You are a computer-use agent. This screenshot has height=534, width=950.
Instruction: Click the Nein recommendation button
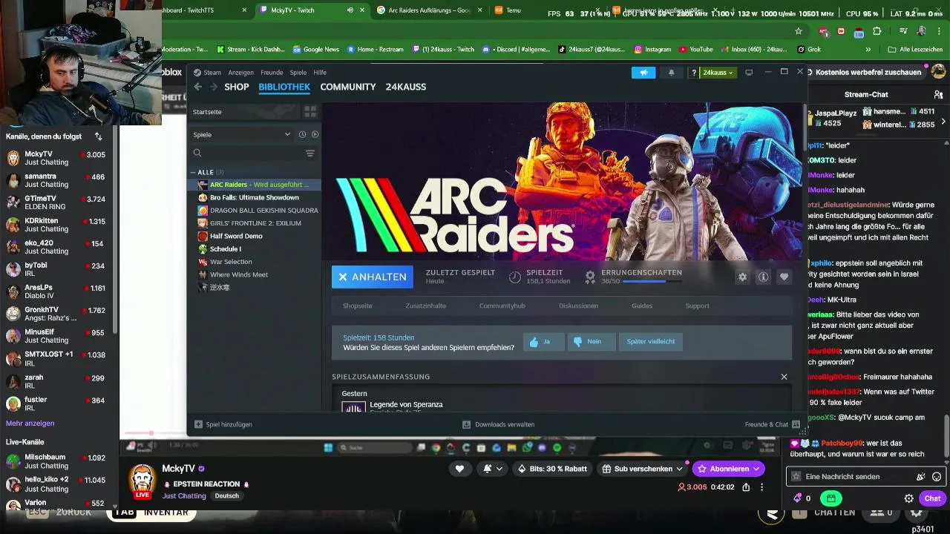(x=591, y=341)
